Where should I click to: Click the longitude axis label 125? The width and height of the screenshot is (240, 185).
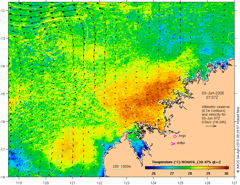click(181, 183)
